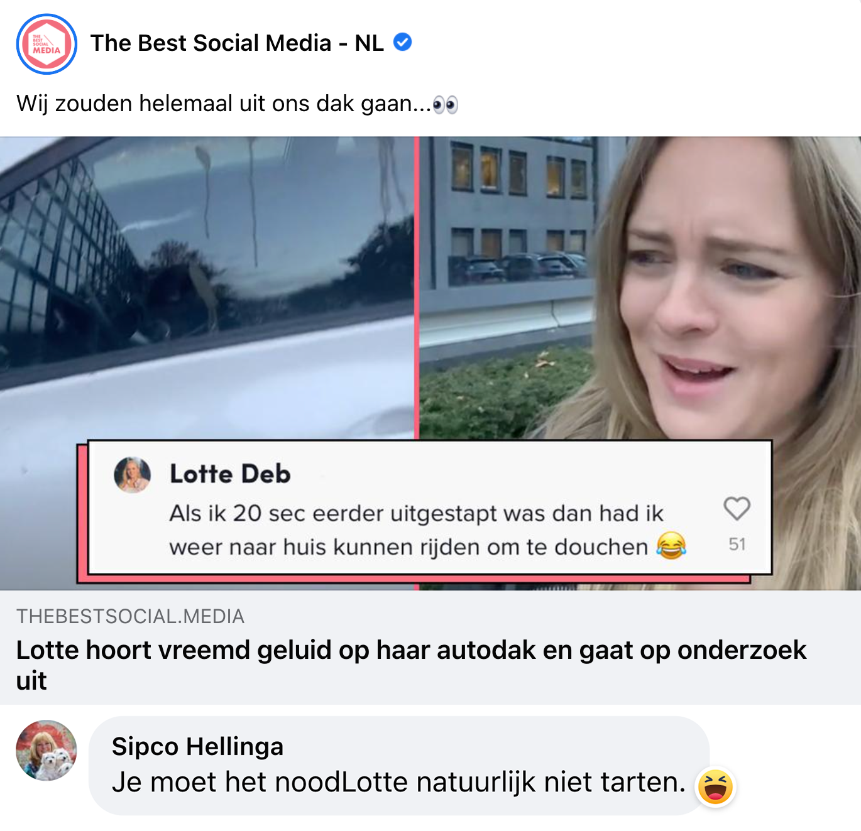Open Sipco Hellinga's profile picture
The height and width of the screenshot is (831, 861).
point(47,750)
